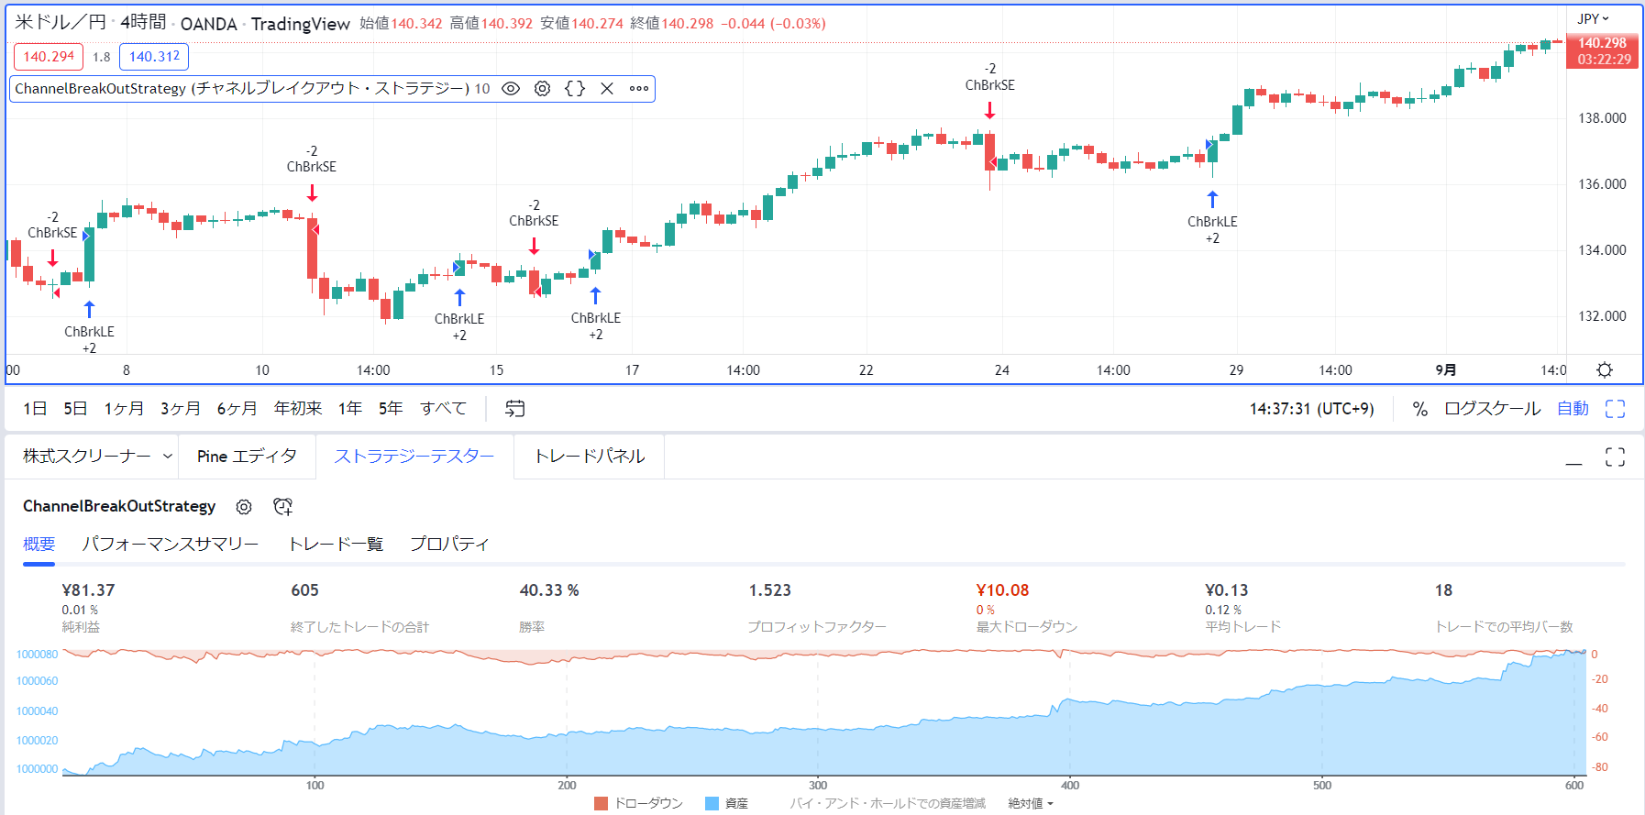
Task: Click the 平均トレード ¥0.13 value
Action: pyautogui.click(x=1227, y=590)
